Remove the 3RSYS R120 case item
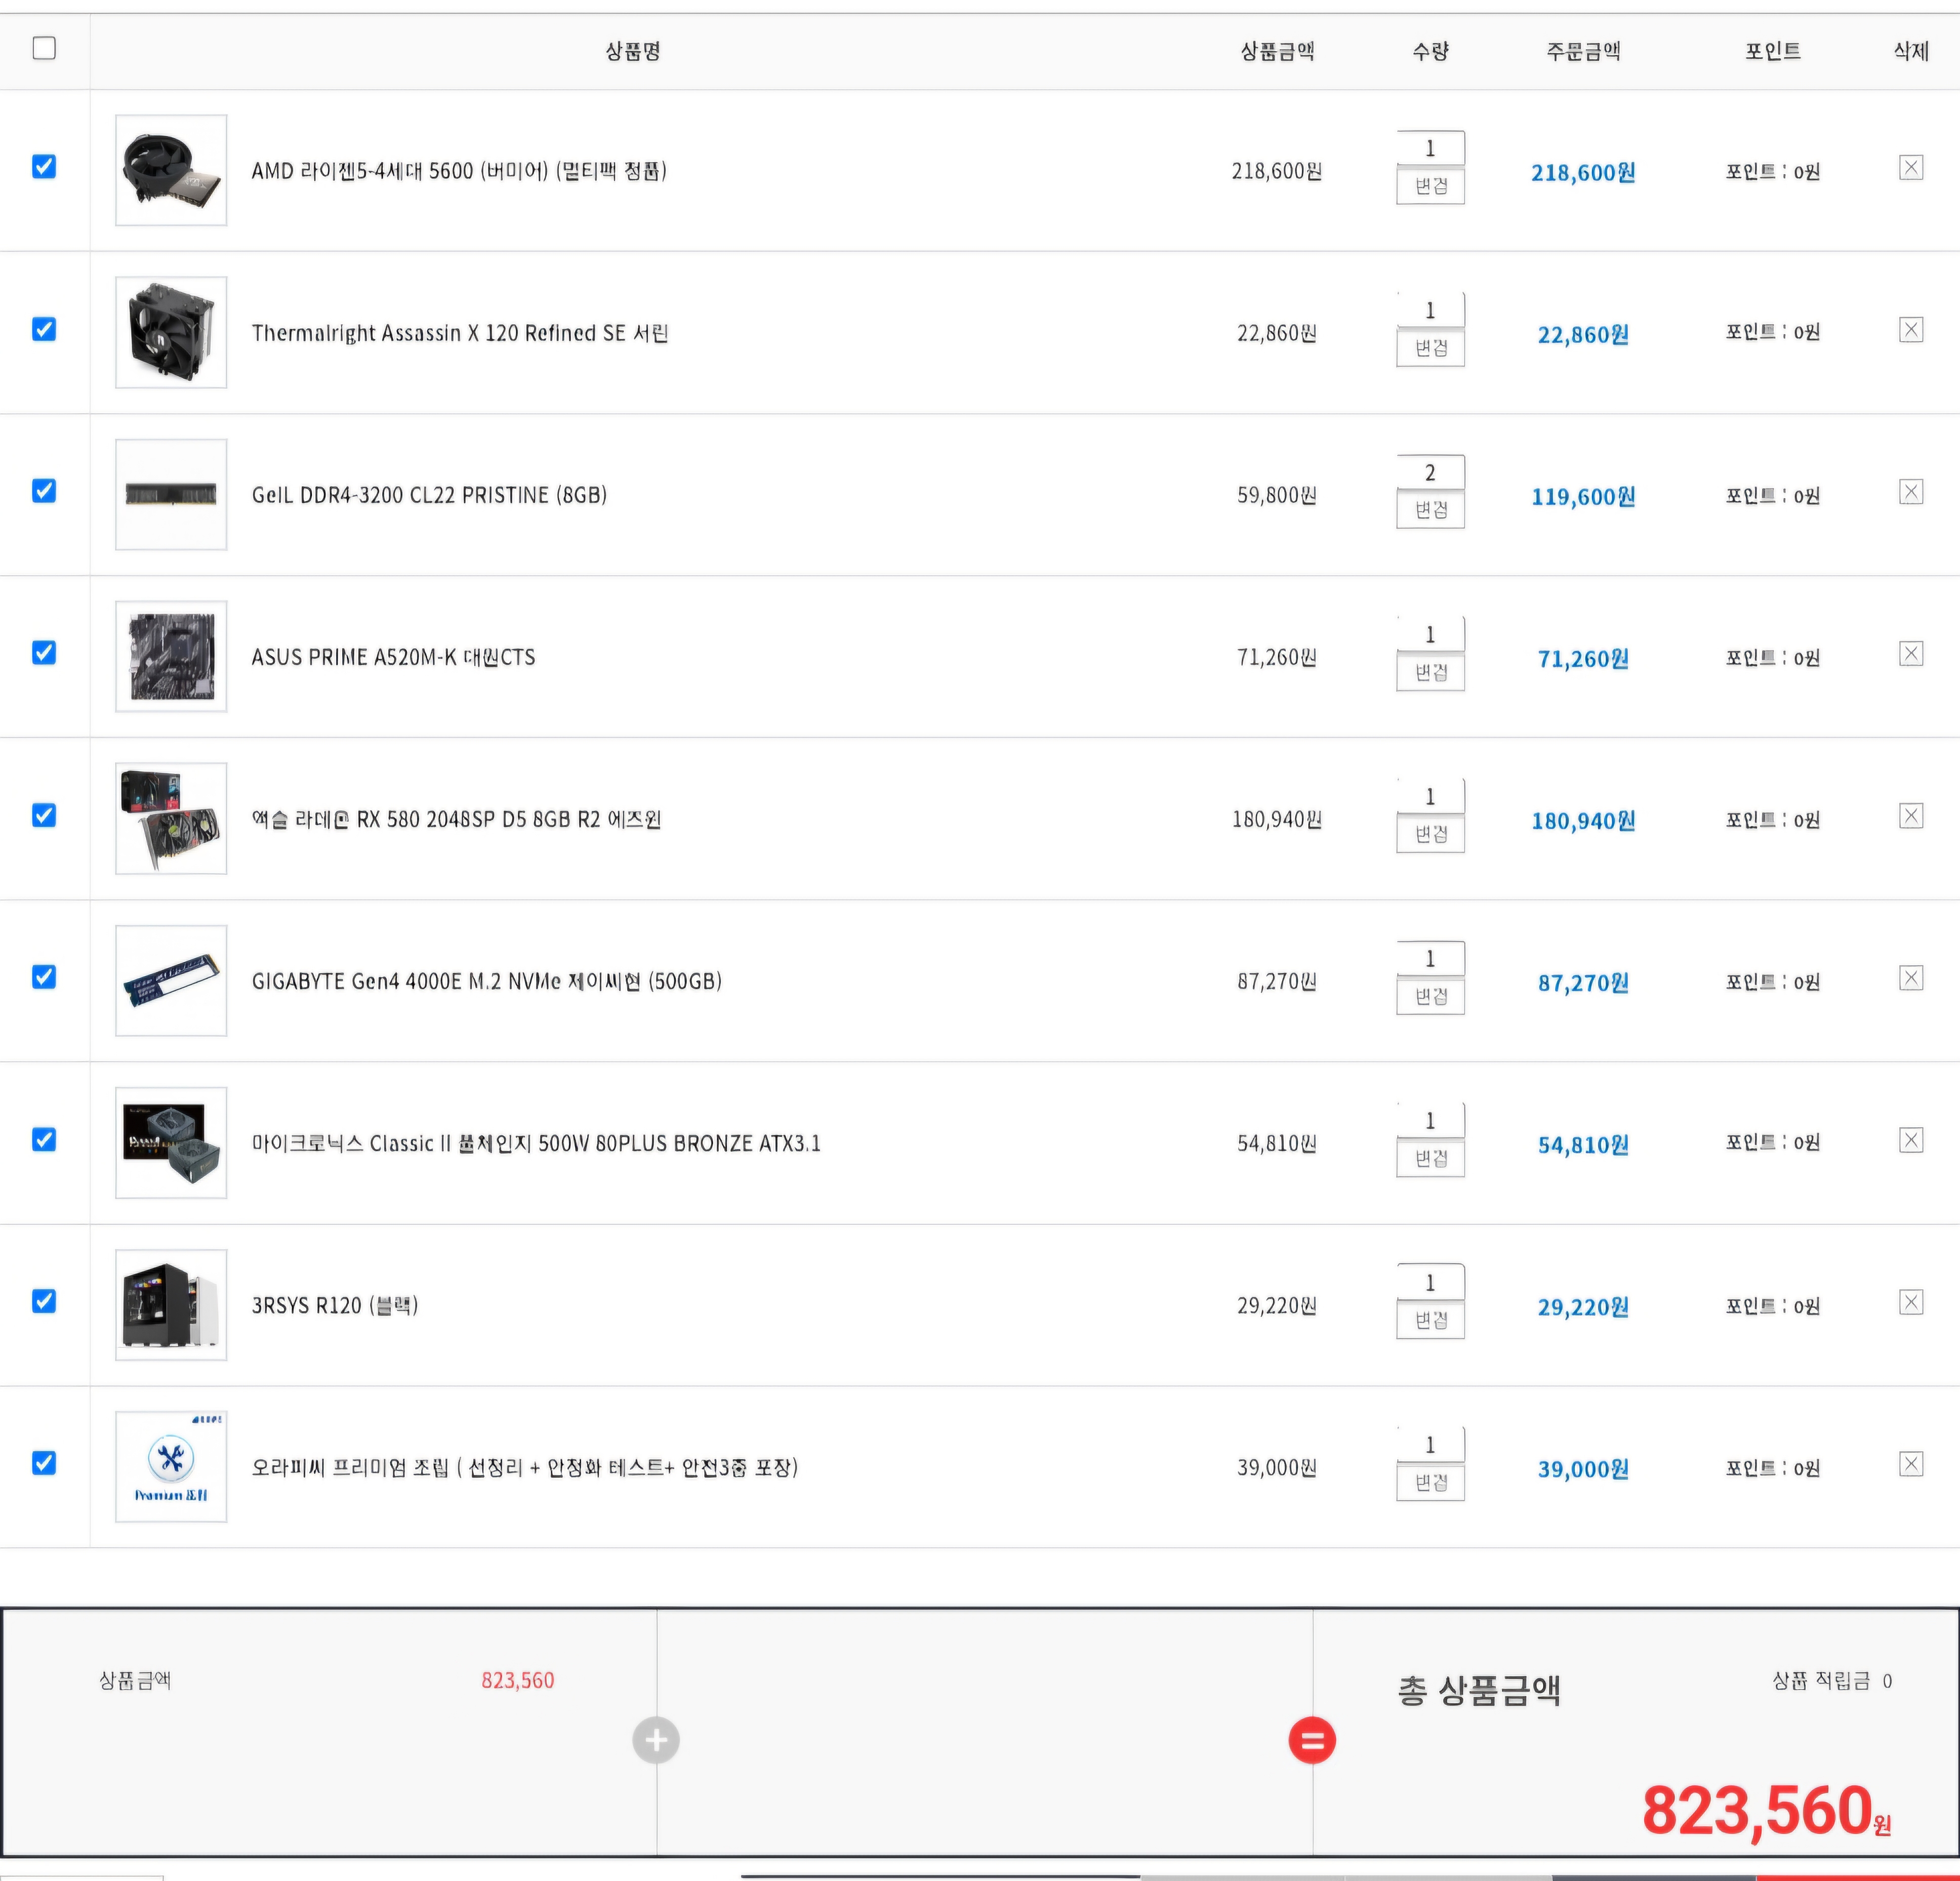Viewport: 1960px width, 1881px height. click(1910, 1302)
